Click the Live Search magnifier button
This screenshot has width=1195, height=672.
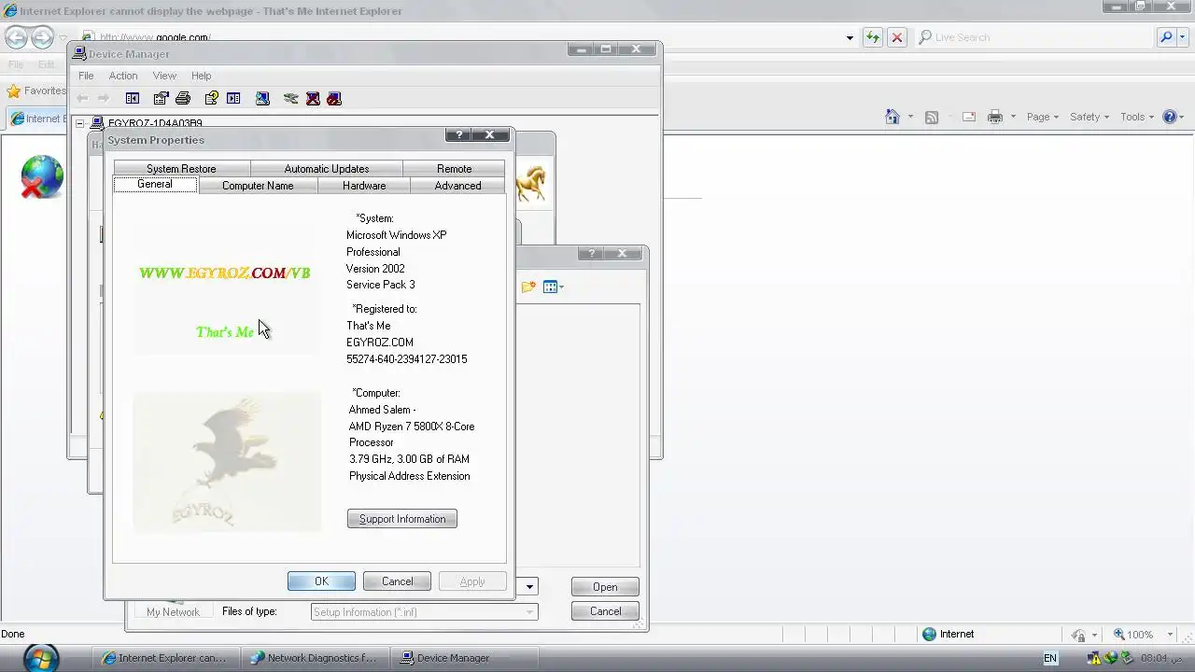click(x=1166, y=37)
